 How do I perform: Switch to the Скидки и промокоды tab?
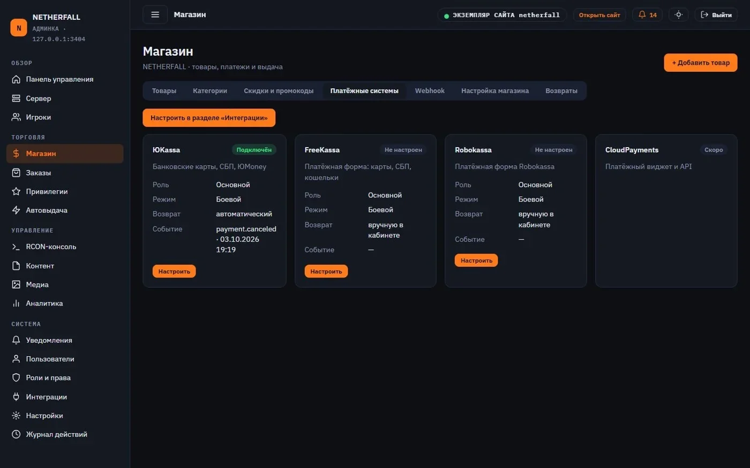point(279,91)
